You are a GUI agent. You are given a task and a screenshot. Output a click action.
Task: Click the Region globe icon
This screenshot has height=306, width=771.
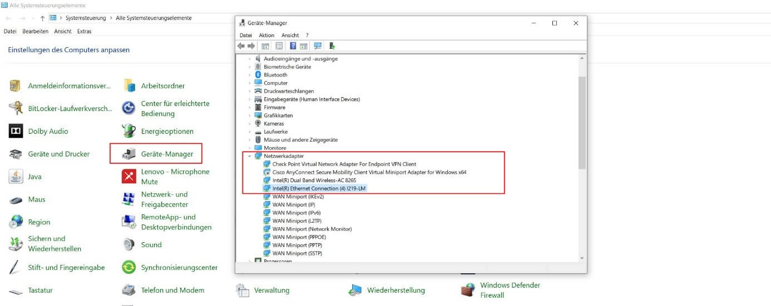tap(16, 222)
